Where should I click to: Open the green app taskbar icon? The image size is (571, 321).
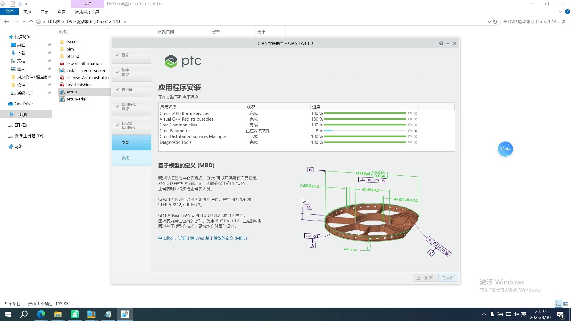click(75, 314)
